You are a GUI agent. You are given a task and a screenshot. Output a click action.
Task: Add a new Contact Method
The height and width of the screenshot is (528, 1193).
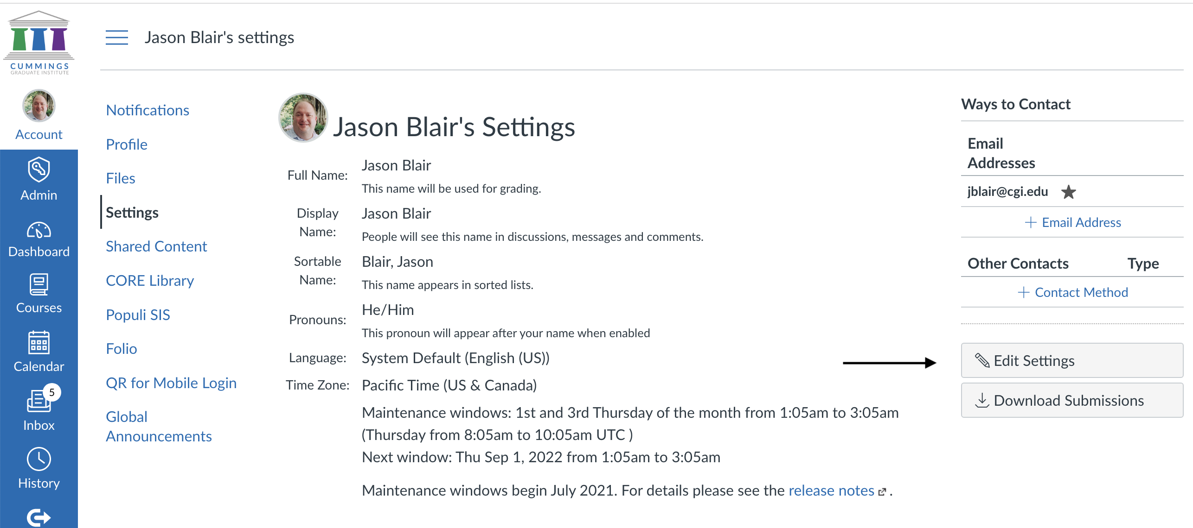point(1072,292)
